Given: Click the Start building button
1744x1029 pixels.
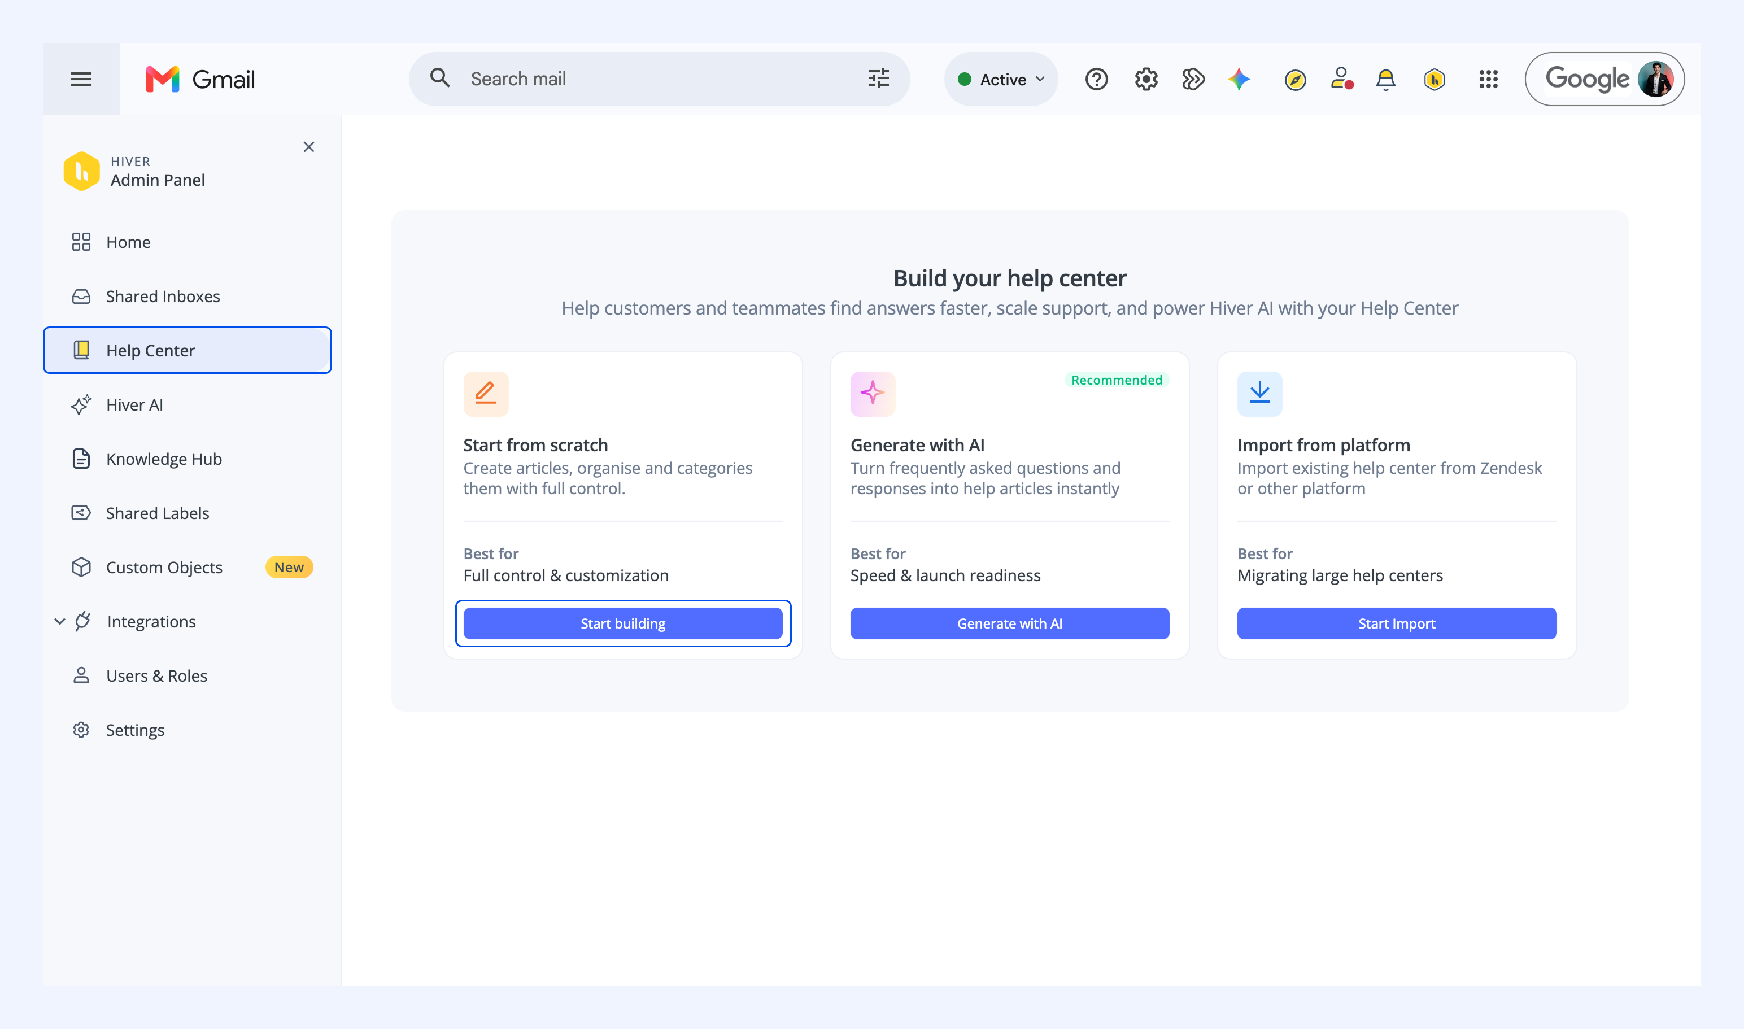Looking at the screenshot, I should [x=623, y=623].
